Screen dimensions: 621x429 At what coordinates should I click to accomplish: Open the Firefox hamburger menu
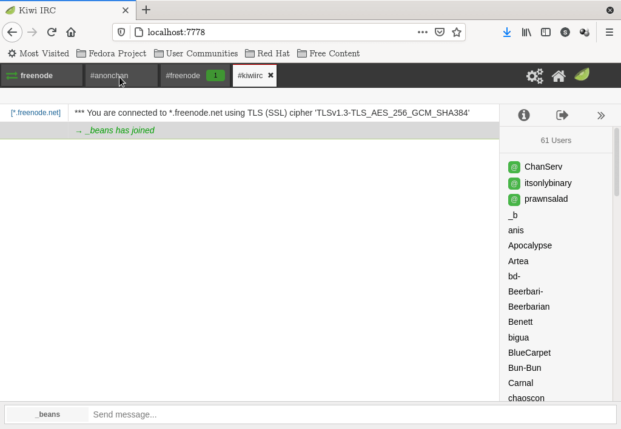click(609, 32)
